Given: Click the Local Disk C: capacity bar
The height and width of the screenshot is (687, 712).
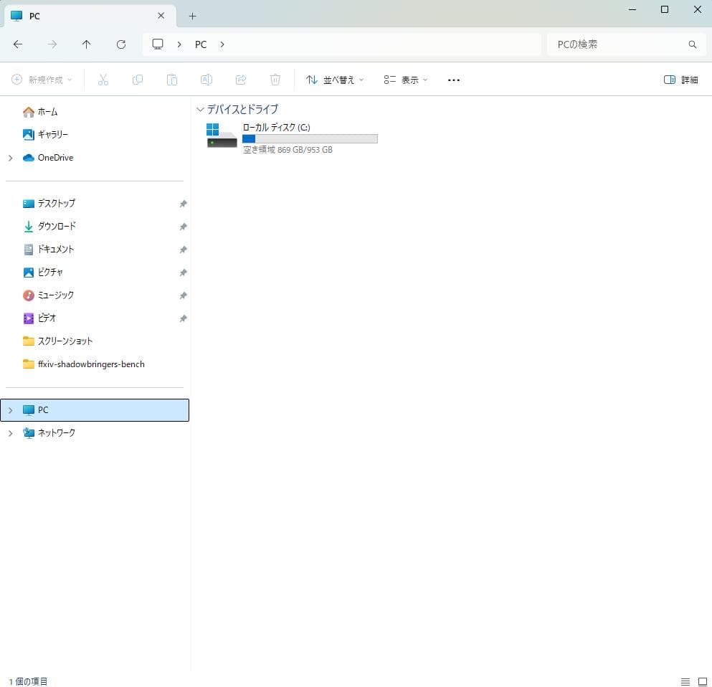Looking at the screenshot, I should 309,138.
